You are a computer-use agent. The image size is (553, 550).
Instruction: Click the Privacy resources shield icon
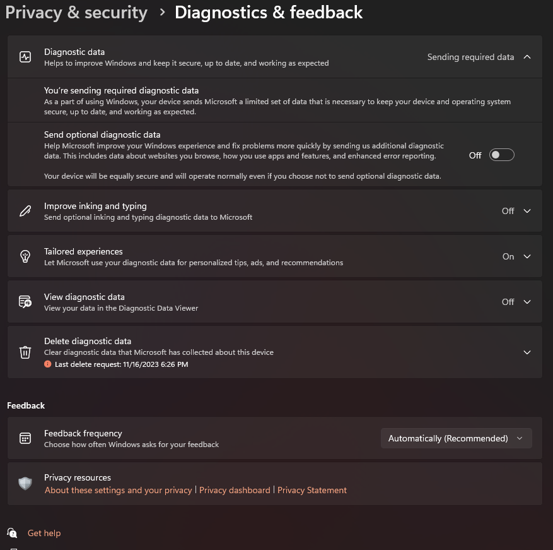click(x=25, y=484)
